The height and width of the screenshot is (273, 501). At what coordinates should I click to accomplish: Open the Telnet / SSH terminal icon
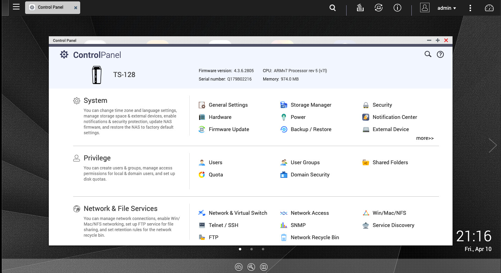click(x=202, y=225)
